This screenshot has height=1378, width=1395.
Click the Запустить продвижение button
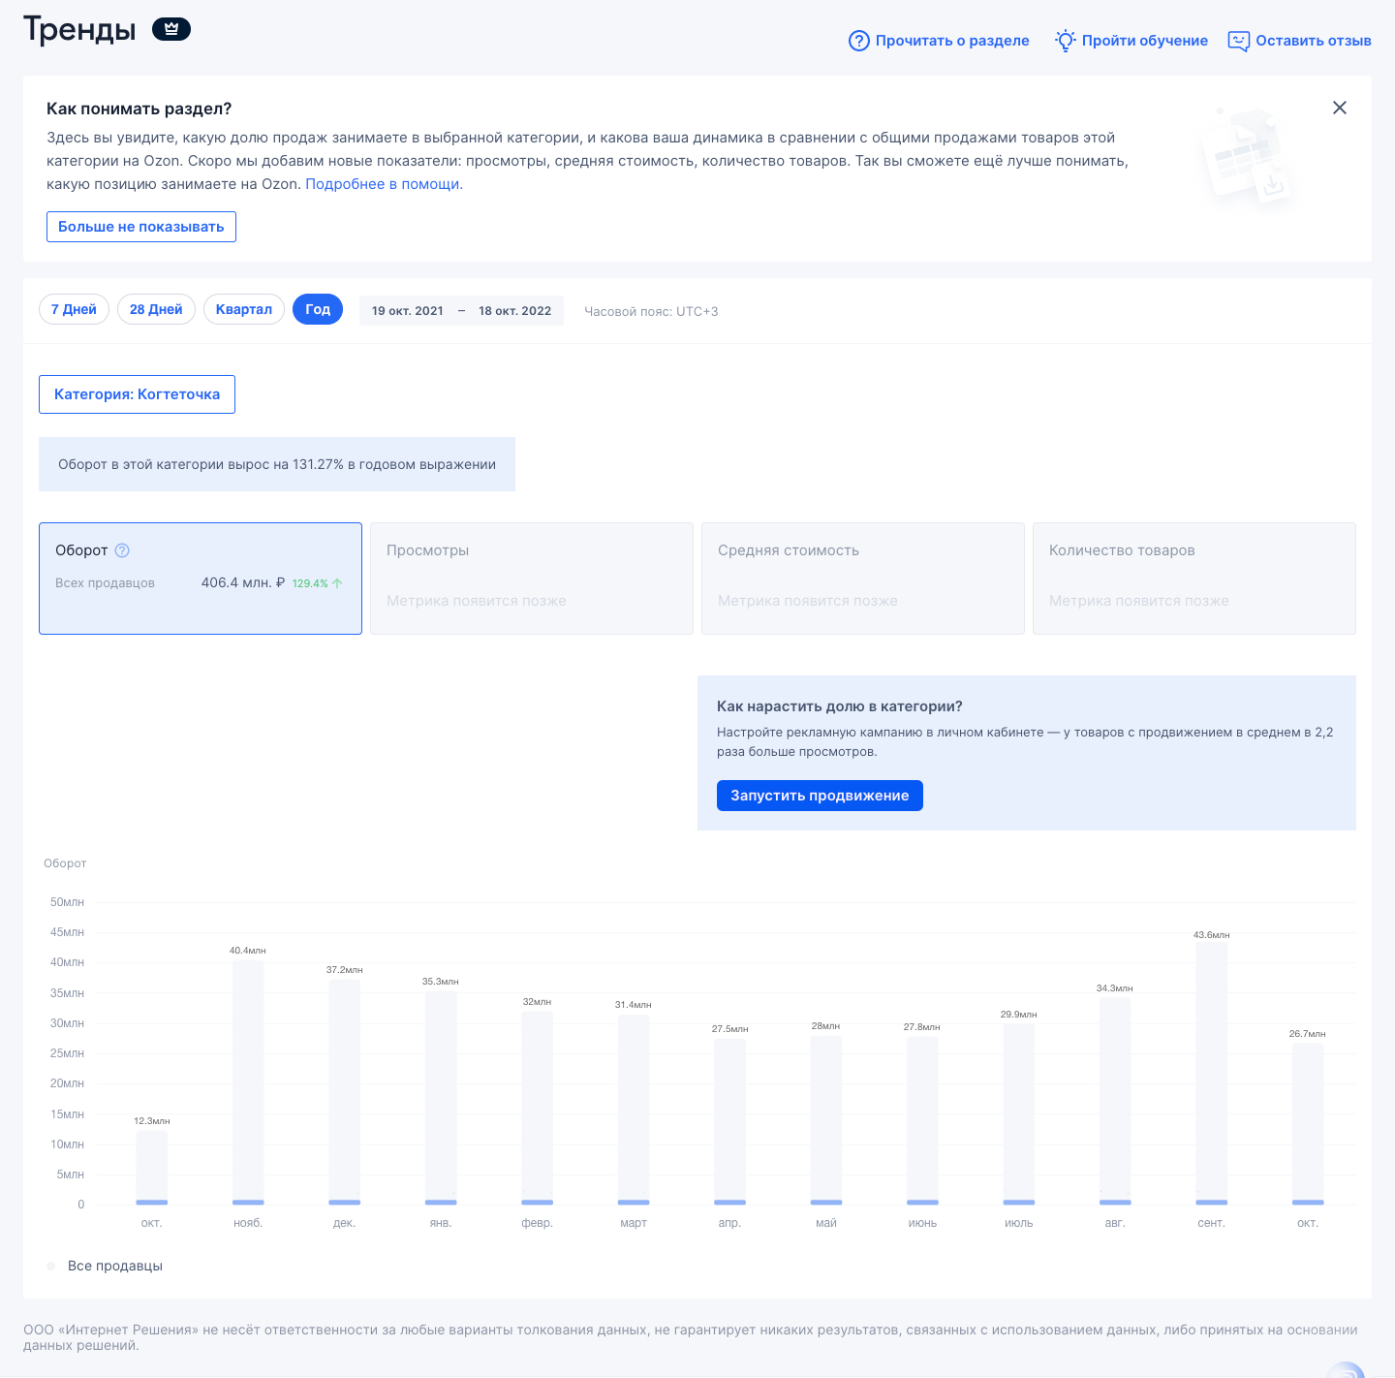point(820,796)
